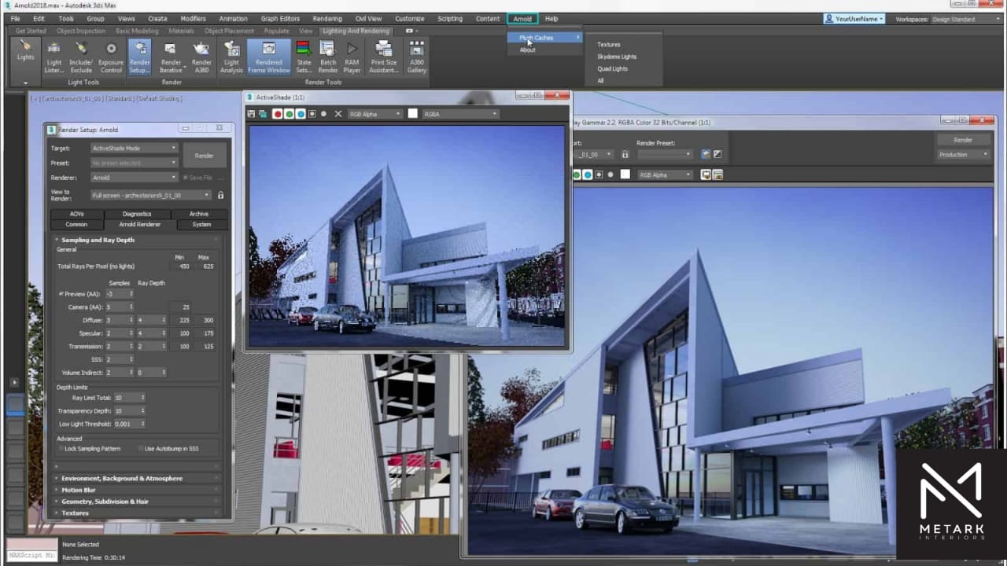Switch to the Diagnostics tab

(137, 214)
